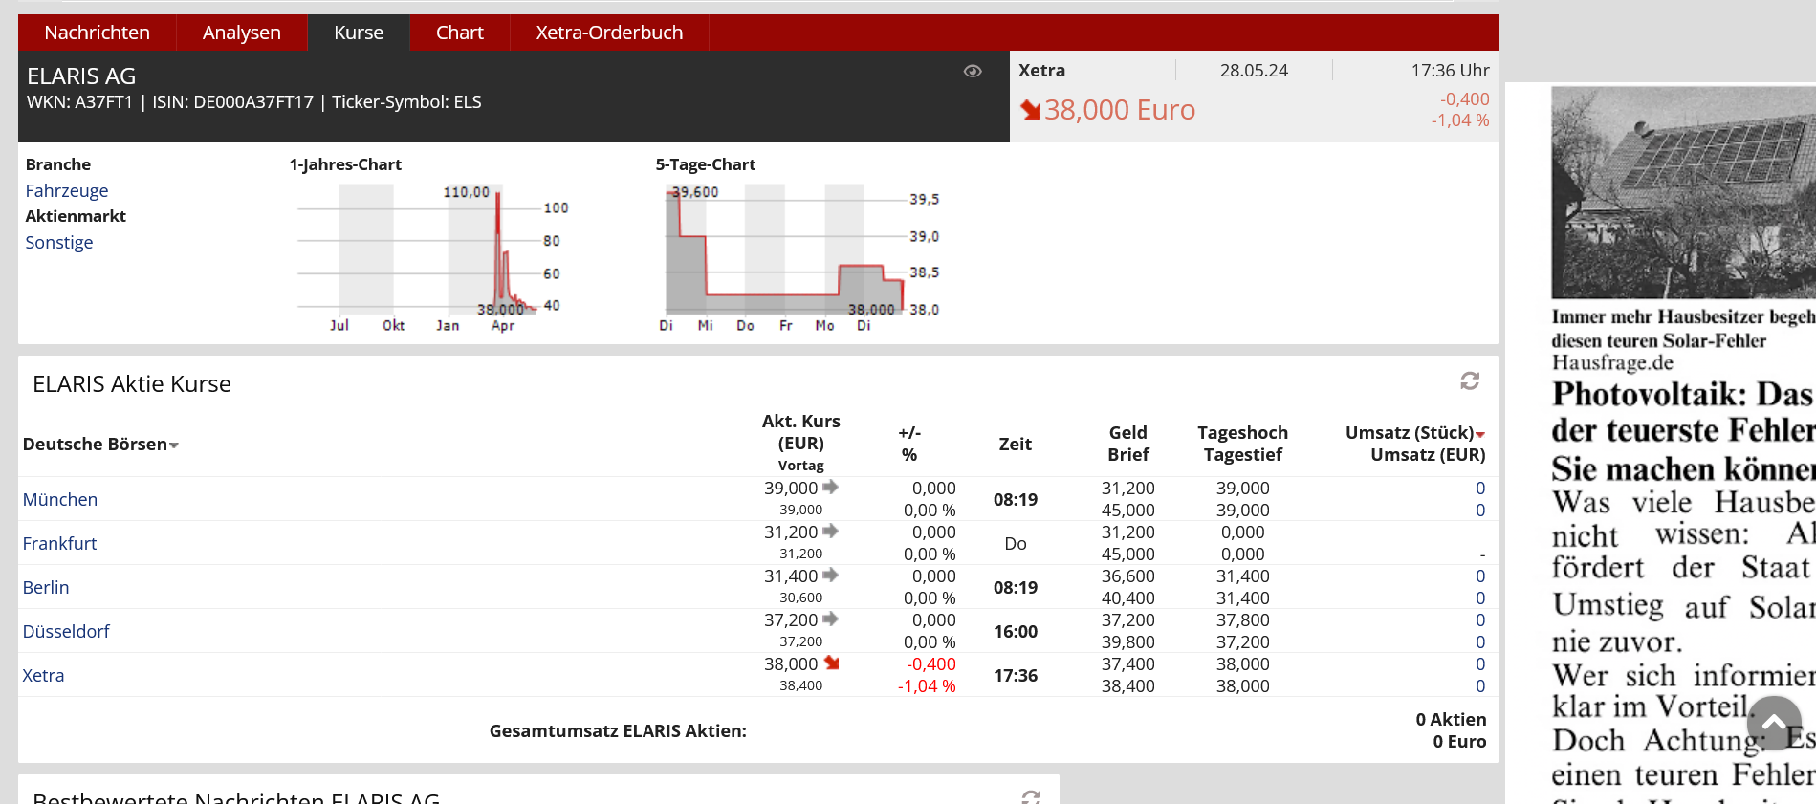Click the solar roof advertisement image
This screenshot has height=804, width=1816.
click(1683, 192)
